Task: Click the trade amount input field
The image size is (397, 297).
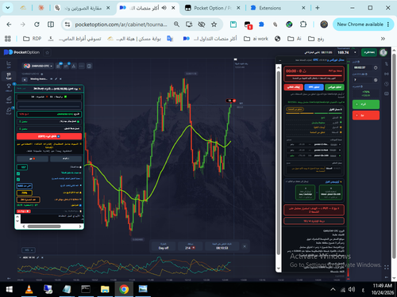Action: click(x=362, y=80)
